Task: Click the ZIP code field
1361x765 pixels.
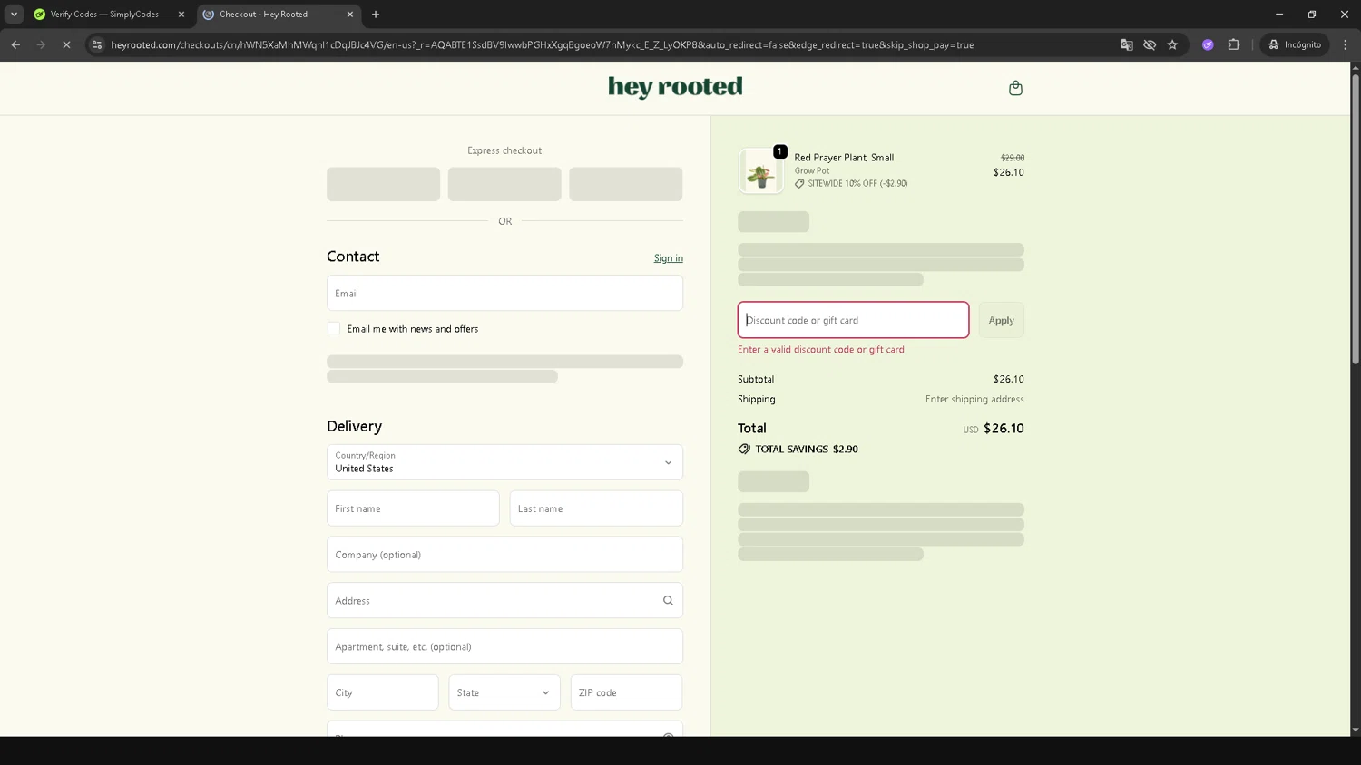Action: click(x=626, y=692)
